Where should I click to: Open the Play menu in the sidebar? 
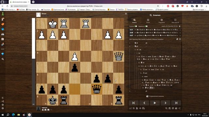point(3,19)
